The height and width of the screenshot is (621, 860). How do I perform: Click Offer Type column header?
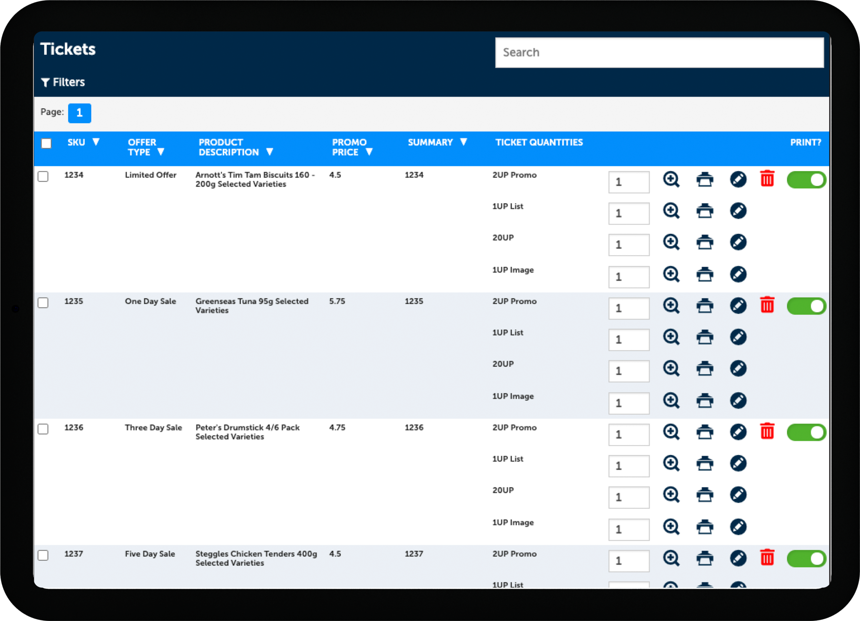pos(142,147)
